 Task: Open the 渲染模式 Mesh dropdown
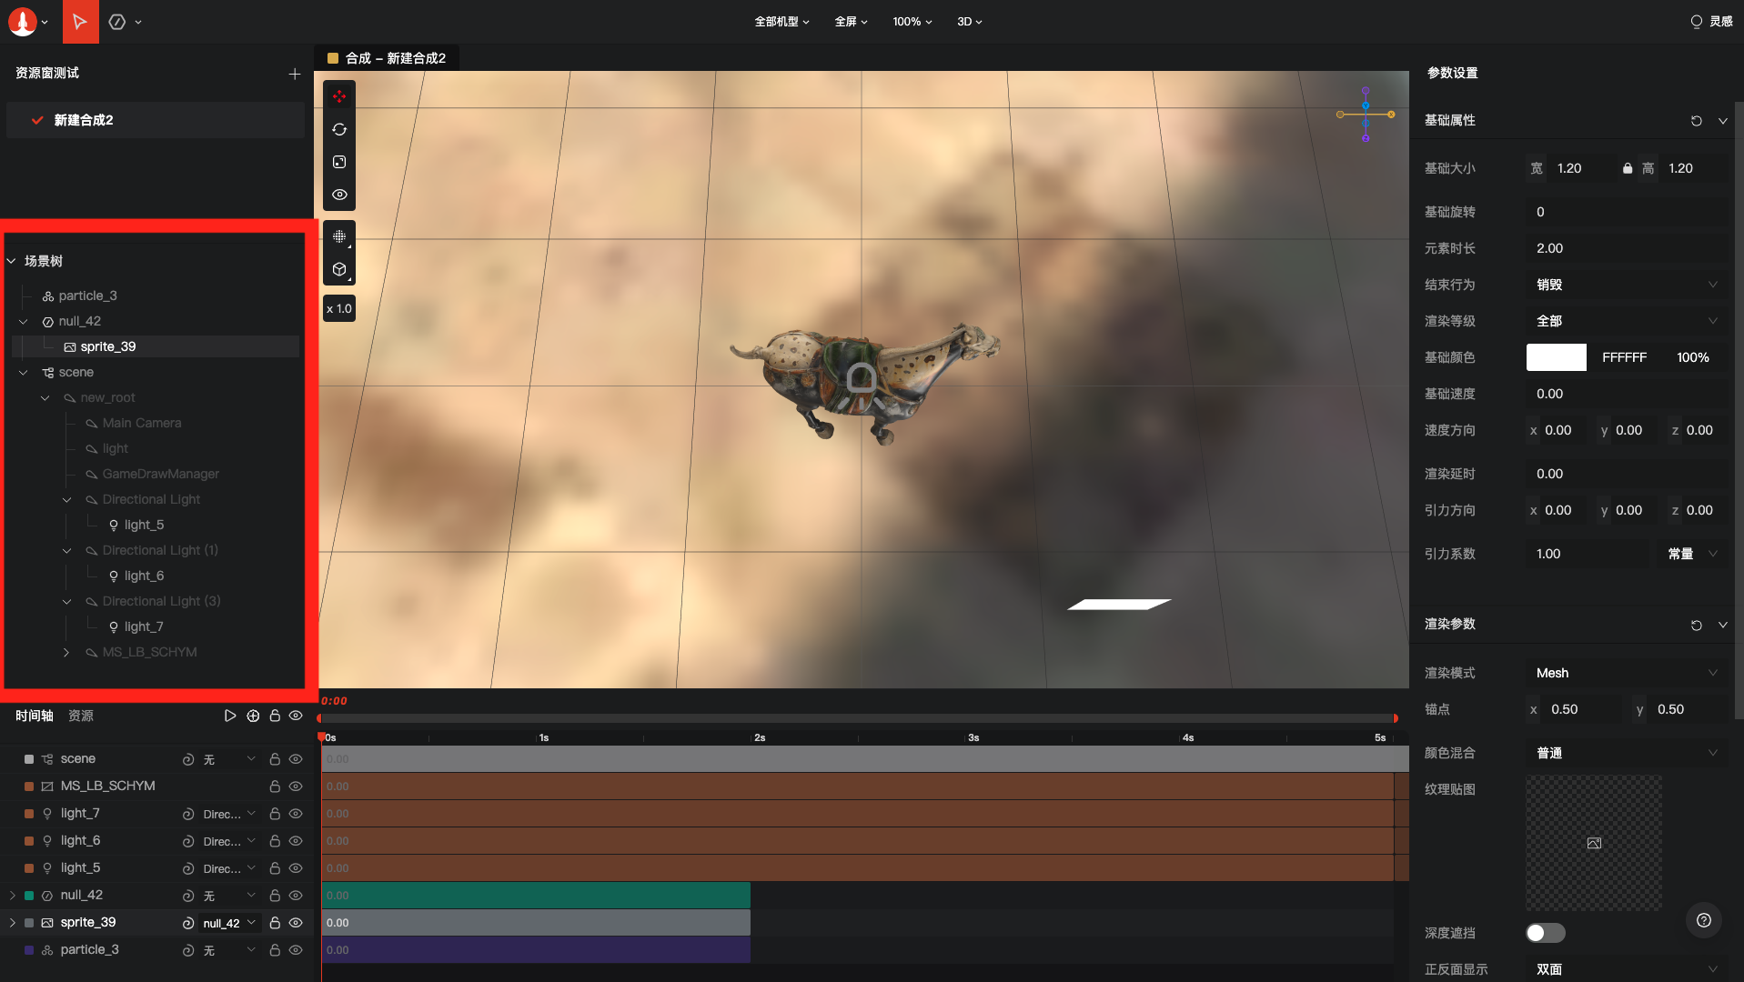pyautogui.click(x=1627, y=673)
